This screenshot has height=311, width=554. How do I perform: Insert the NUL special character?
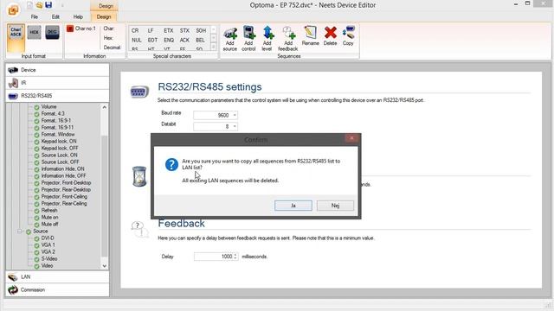tap(137, 41)
